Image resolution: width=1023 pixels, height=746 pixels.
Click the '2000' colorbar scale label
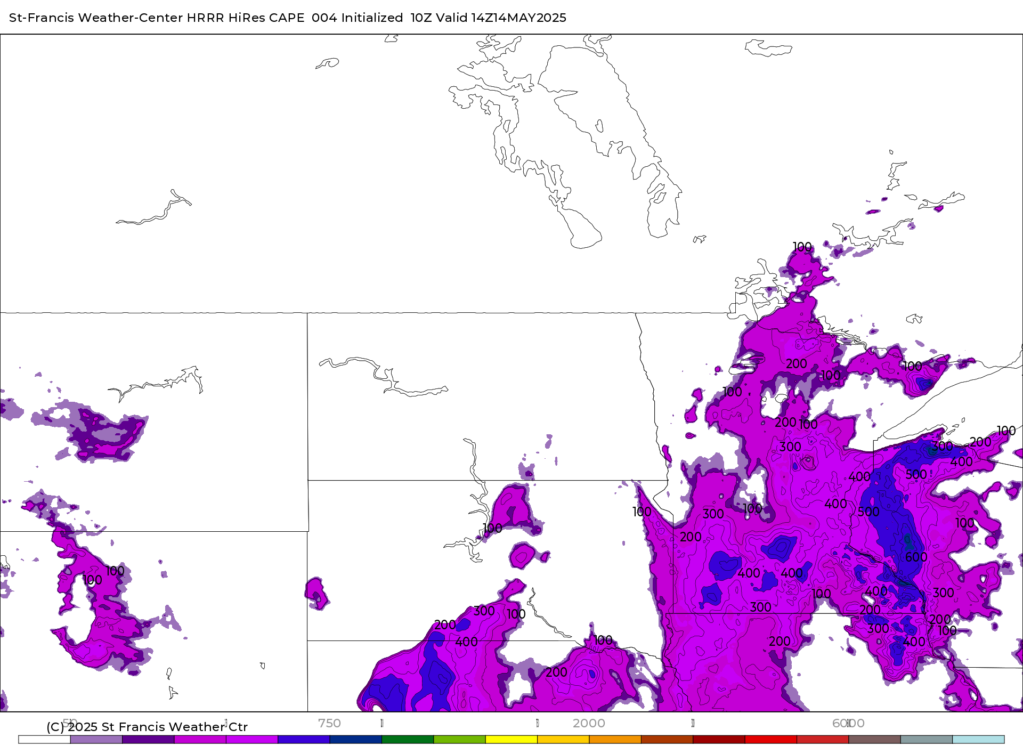pos(589,723)
